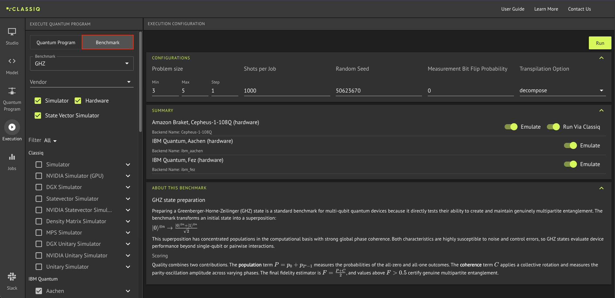Click the backend list vertical scrollbar
Viewport: 615px width, 298px height.
pos(140,82)
